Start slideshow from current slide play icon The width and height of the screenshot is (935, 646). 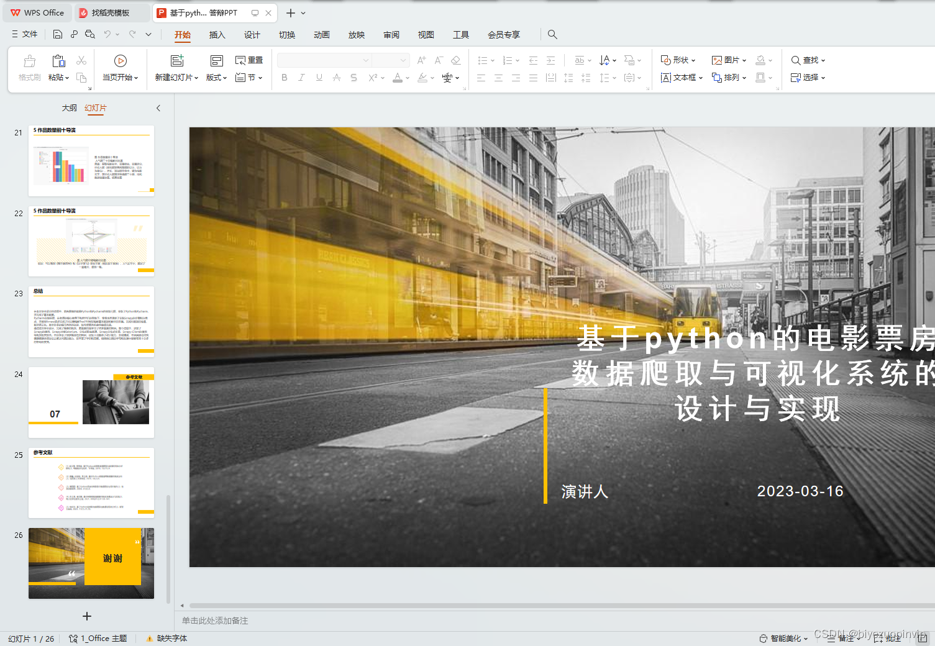pyautogui.click(x=121, y=61)
